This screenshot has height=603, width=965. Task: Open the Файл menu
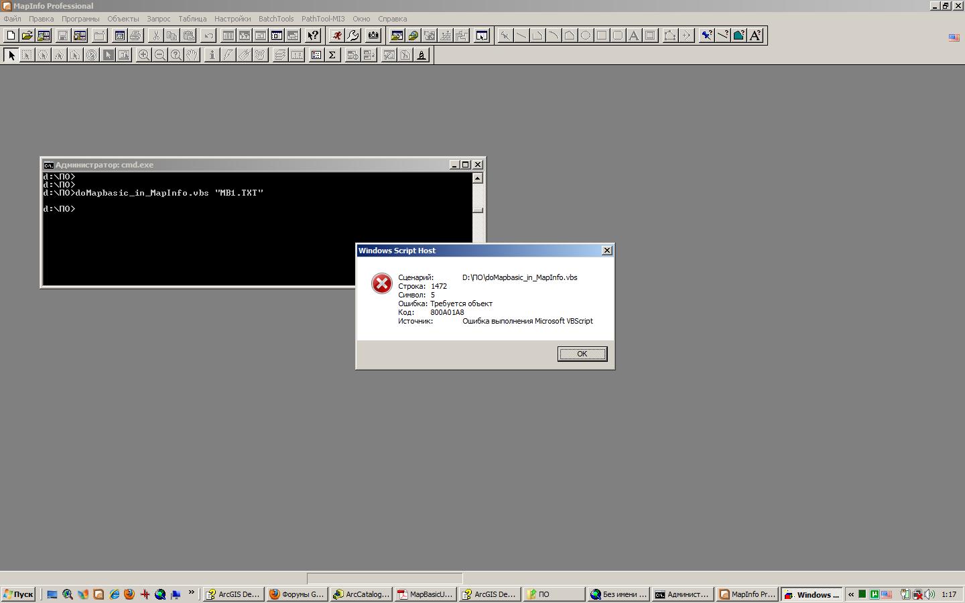[x=12, y=19]
